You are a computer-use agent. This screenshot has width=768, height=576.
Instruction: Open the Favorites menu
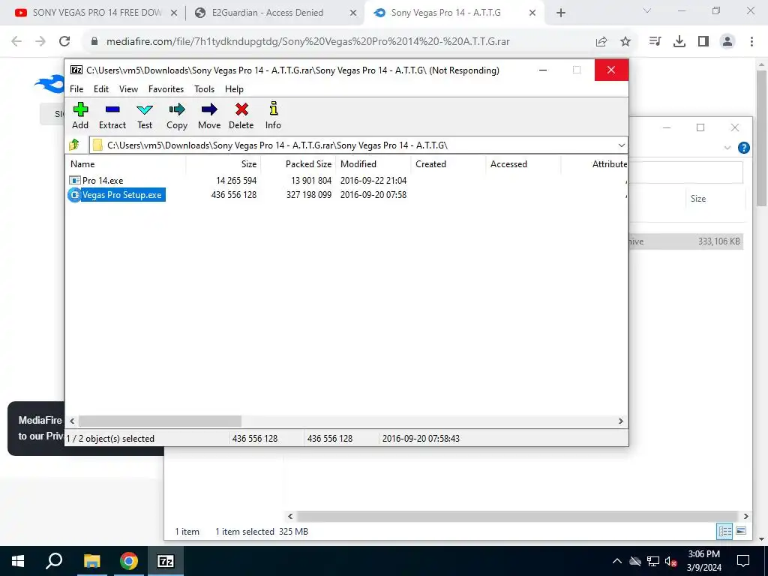pos(166,89)
